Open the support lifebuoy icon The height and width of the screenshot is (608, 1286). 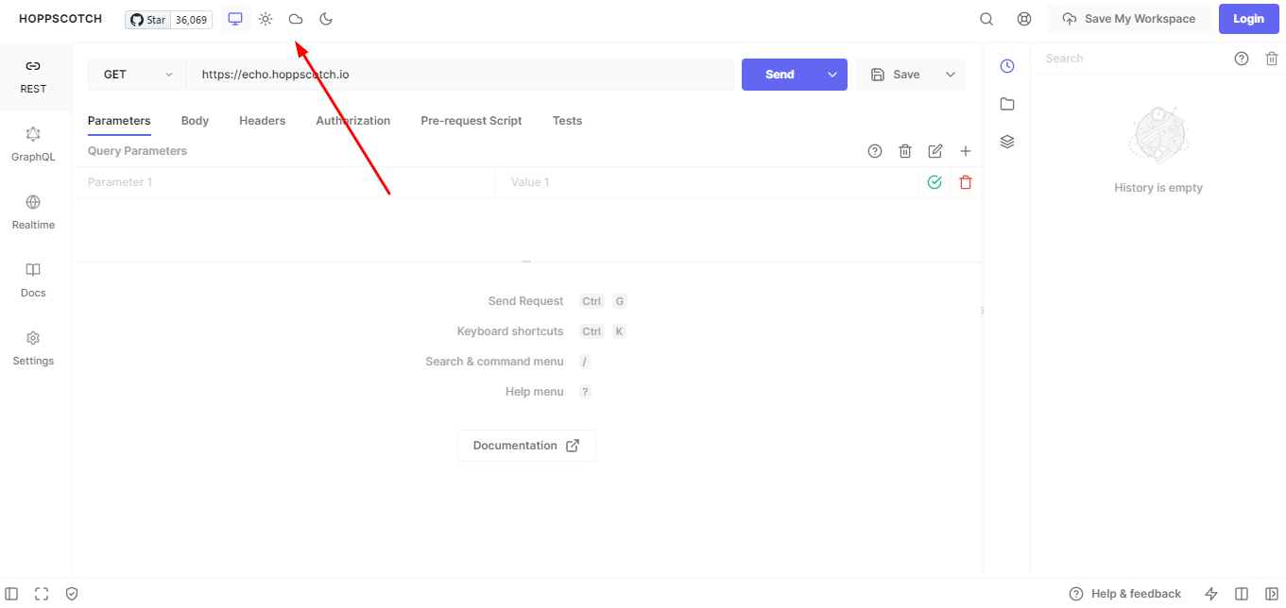pos(1024,19)
